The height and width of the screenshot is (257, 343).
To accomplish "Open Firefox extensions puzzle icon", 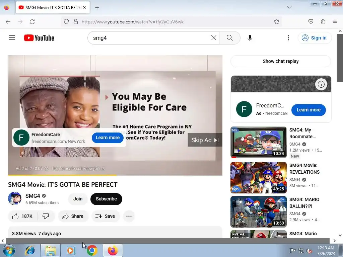I will click(x=323, y=22).
